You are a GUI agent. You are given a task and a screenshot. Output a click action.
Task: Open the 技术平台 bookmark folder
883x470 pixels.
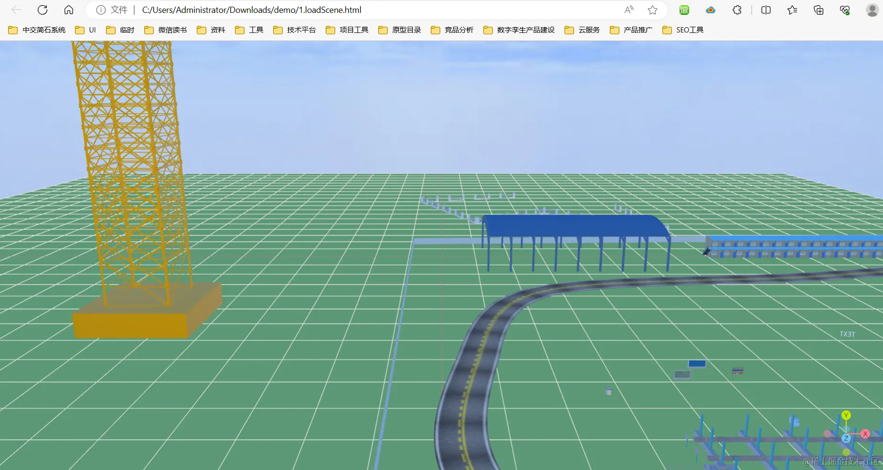[x=295, y=30]
